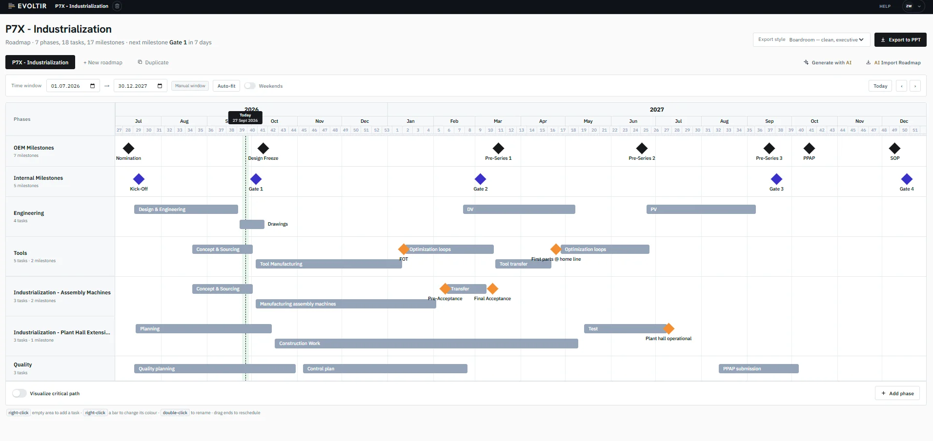933x441 pixels.
Task: Click the Quality planning task bar
Action: (215, 369)
